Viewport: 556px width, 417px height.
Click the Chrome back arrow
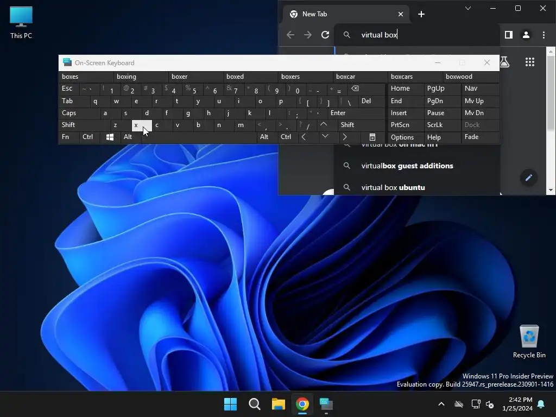click(290, 35)
